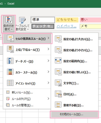Choose 重複する値(D)... label

[x=73, y=105]
